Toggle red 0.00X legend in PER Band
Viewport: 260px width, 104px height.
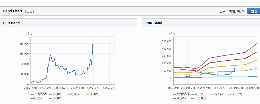(36, 98)
